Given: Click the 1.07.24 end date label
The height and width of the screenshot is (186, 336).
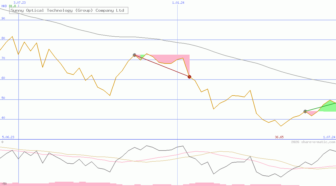Looking at the screenshot, I should pos(329,137).
